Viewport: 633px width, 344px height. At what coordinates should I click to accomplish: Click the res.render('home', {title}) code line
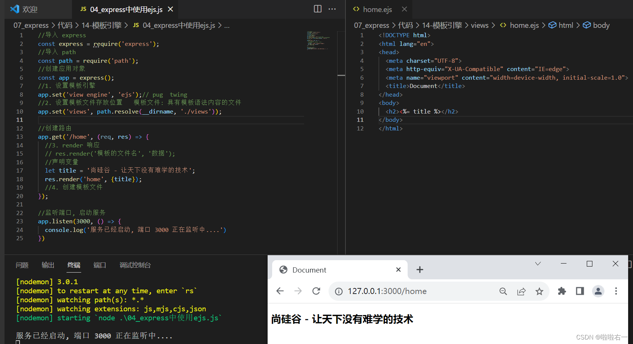[93, 179]
